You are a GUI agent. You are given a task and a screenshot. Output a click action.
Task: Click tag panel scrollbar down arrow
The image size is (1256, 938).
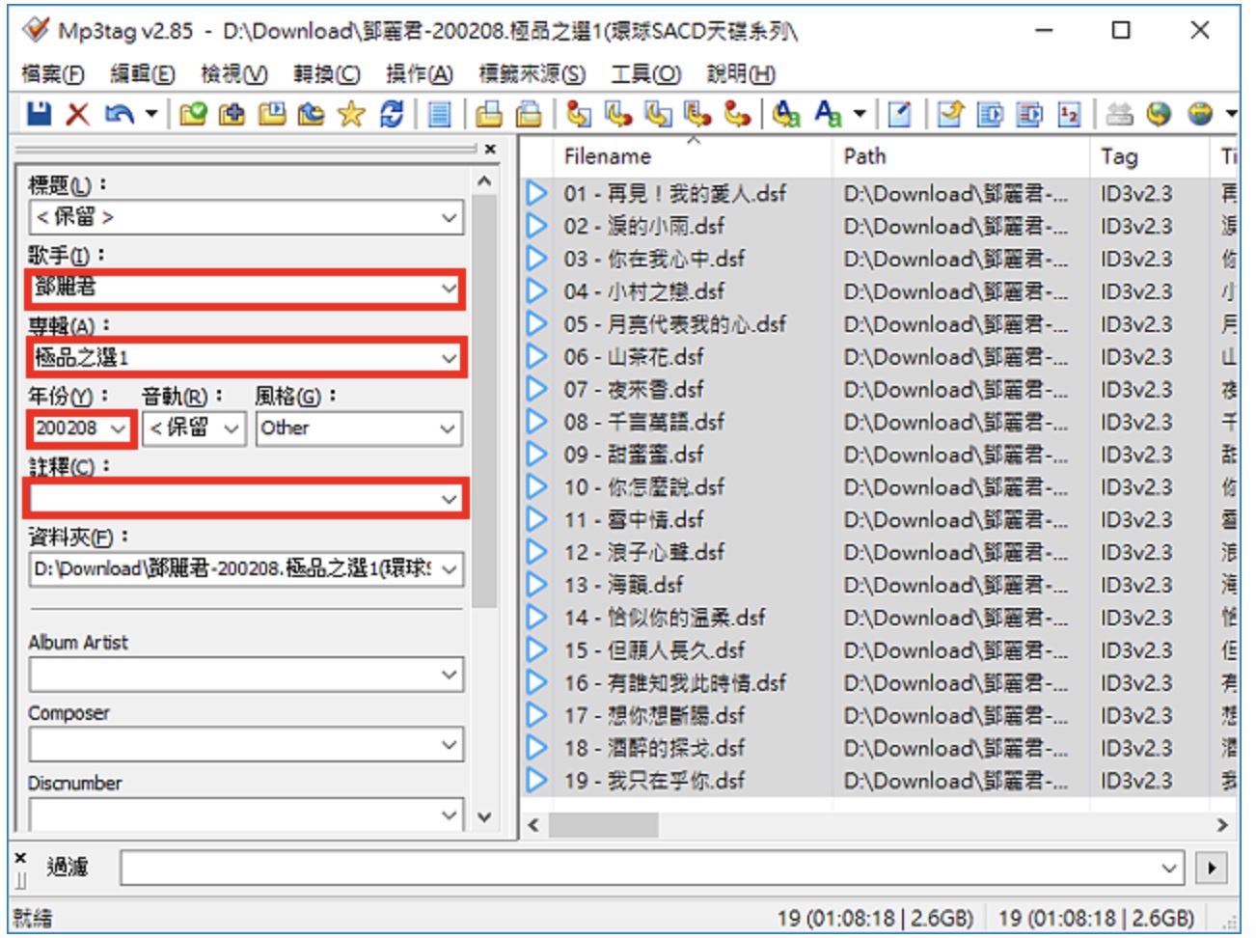(x=484, y=817)
